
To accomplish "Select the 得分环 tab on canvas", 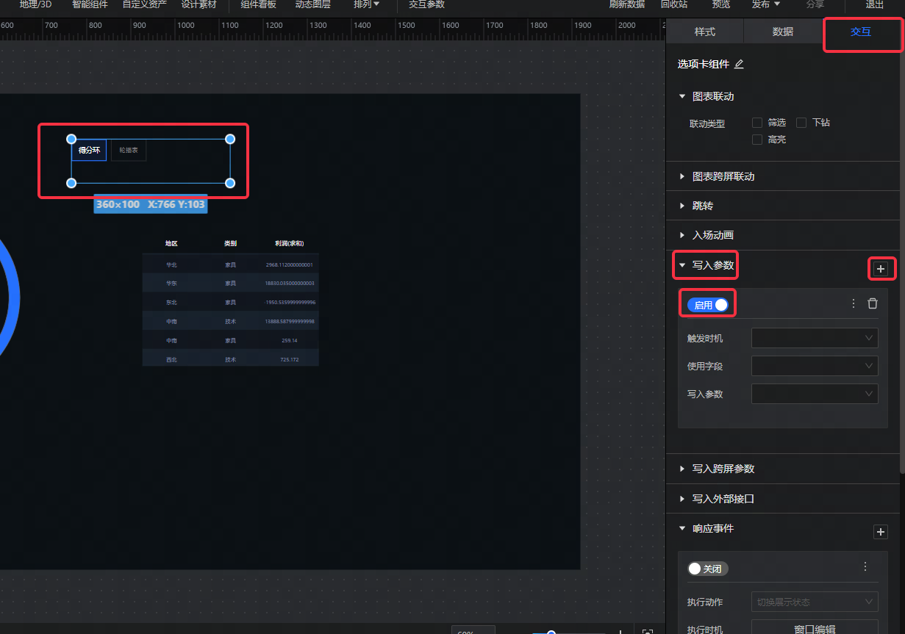I will click(x=89, y=150).
